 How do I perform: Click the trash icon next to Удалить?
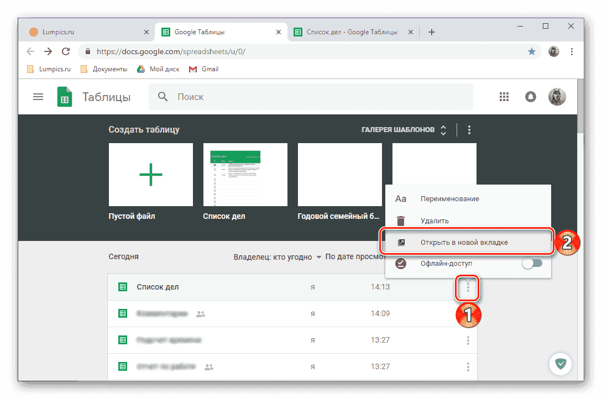(x=400, y=221)
